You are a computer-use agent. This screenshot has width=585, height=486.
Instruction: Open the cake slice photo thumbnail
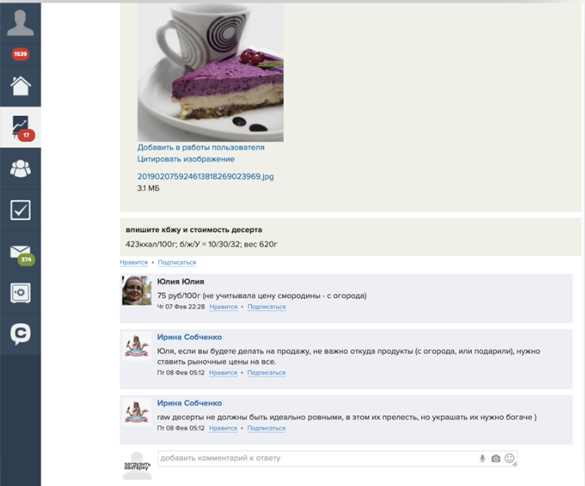211,72
